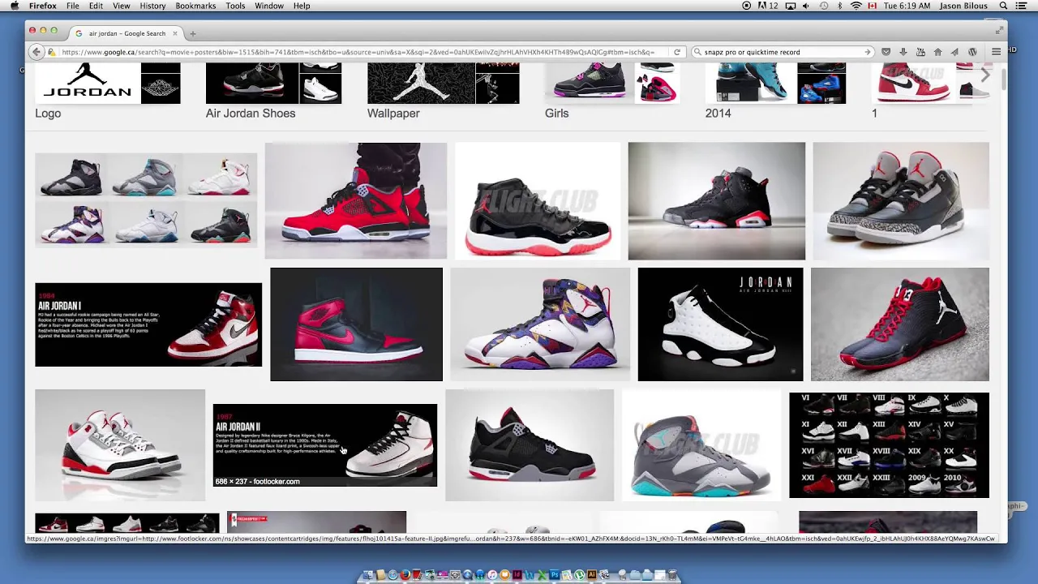Launch Illustrator from the Dock
The height and width of the screenshot is (584, 1038).
point(592,575)
